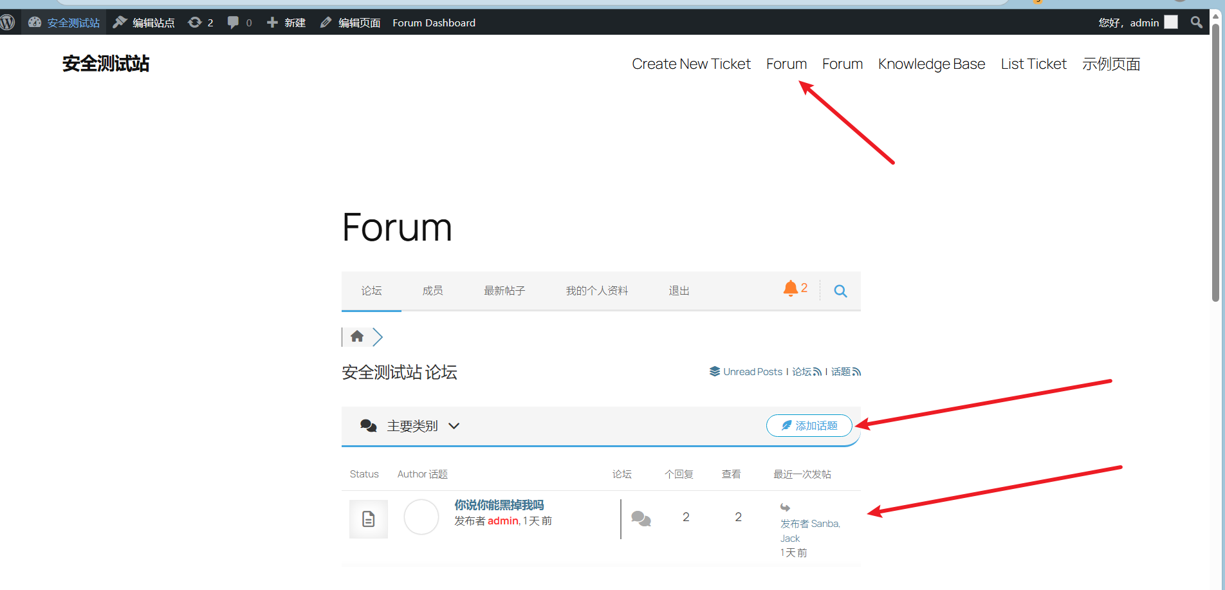Open the first Forum nav link
This screenshot has width=1225, height=590.
point(786,64)
